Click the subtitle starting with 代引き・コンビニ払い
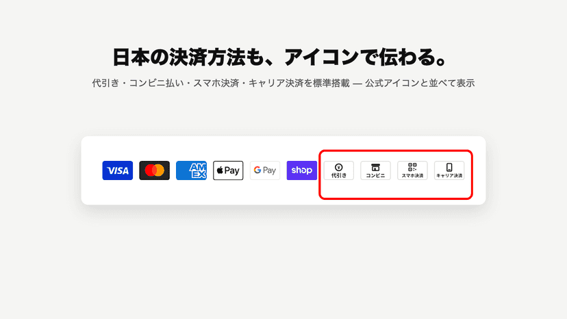This screenshot has height=319, width=567. [283, 84]
